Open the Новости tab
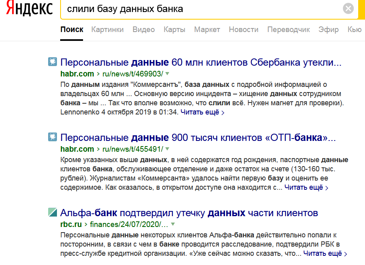Image resolution: width=365 pixels, height=265 pixels. click(243, 30)
